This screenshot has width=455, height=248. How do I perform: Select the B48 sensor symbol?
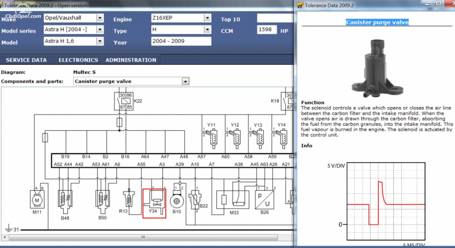click(x=65, y=203)
